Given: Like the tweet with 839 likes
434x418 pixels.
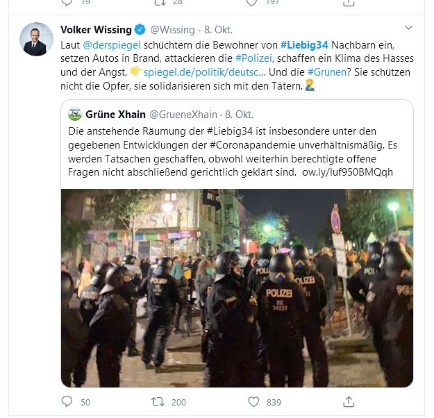Looking at the screenshot, I should pos(253,401).
